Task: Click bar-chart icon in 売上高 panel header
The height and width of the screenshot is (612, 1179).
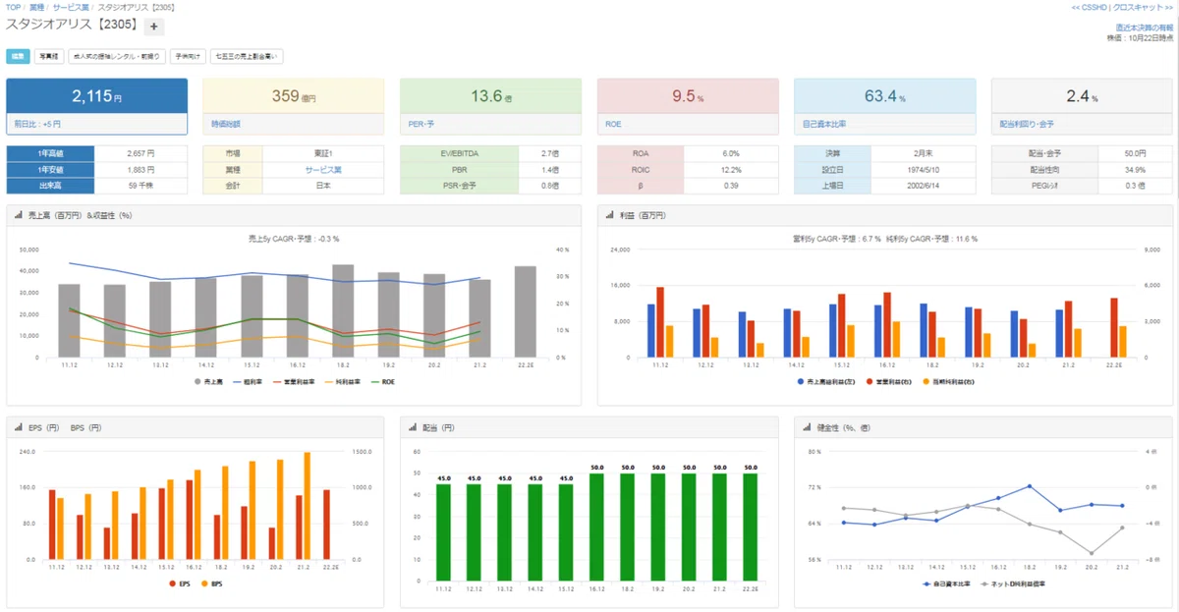Action: click(x=20, y=214)
